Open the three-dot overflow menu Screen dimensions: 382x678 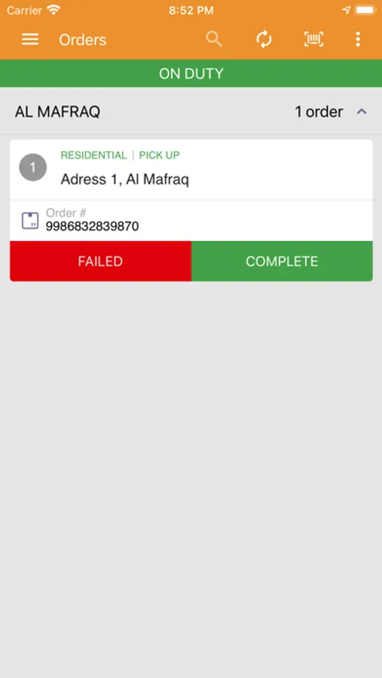pos(358,39)
